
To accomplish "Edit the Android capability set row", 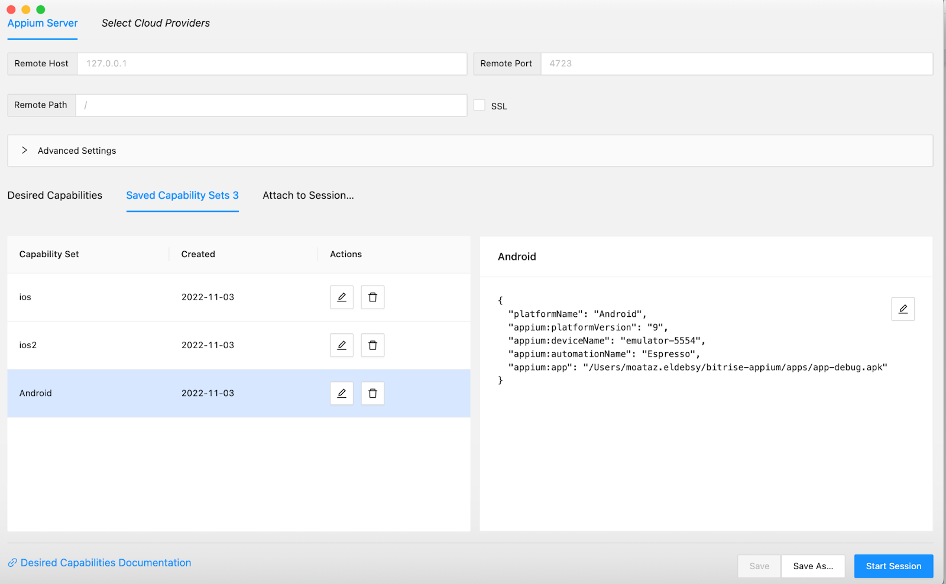I will [x=341, y=393].
